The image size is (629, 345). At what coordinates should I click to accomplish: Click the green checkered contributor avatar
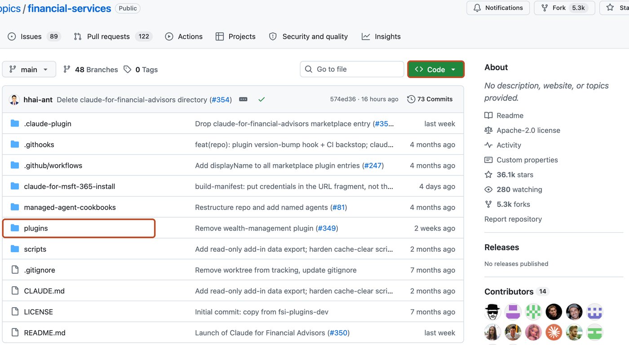pyautogui.click(x=533, y=312)
